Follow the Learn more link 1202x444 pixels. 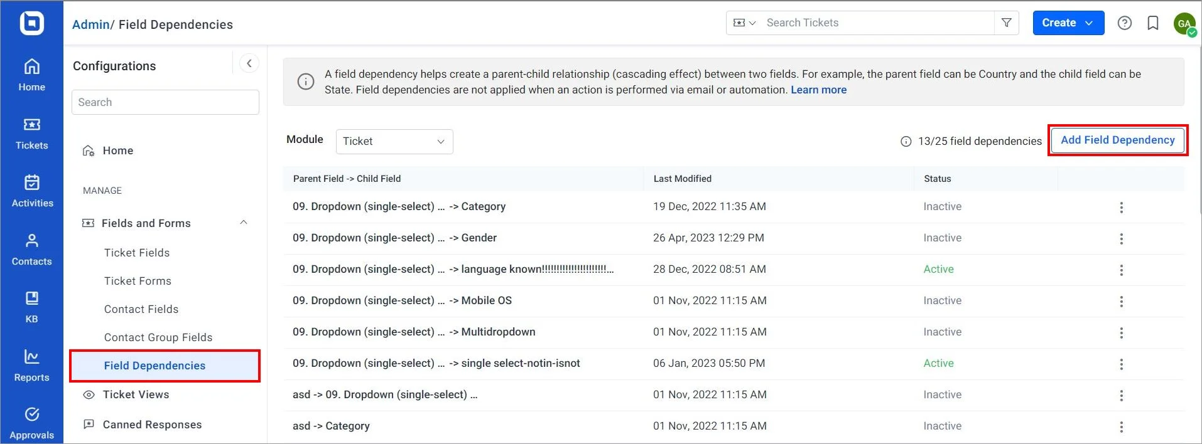[818, 90]
